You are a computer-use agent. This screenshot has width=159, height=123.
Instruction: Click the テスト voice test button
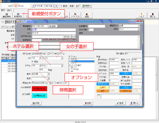(x=74, y=37)
